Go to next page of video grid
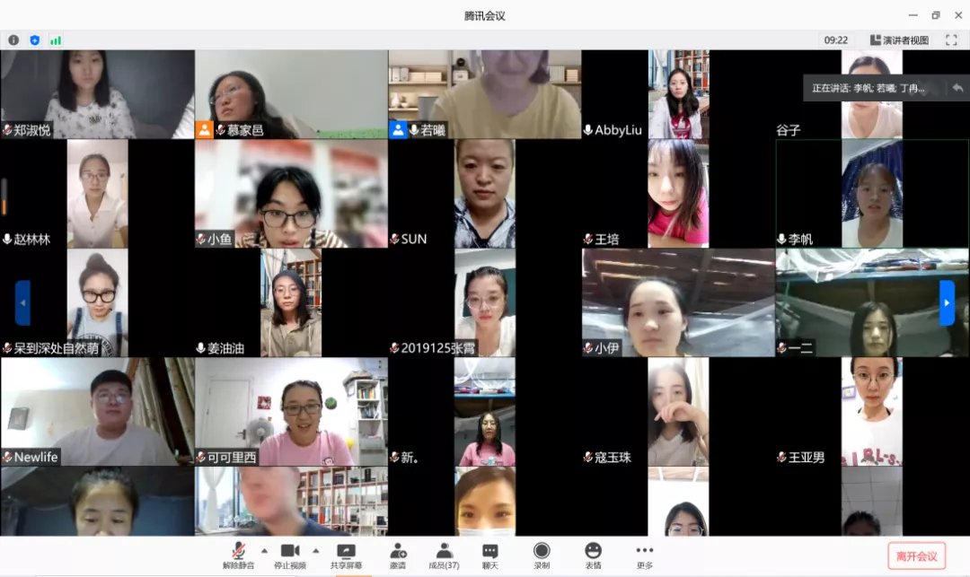Viewport: 970px width, 577px height. (x=947, y=303)
